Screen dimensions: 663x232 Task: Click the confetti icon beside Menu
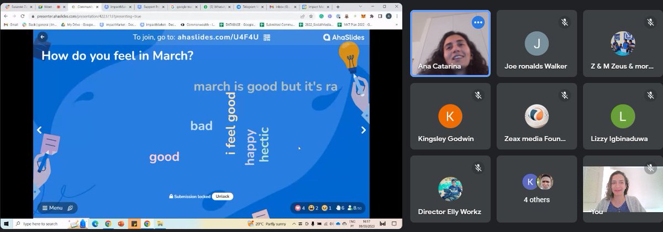point(70,208)
